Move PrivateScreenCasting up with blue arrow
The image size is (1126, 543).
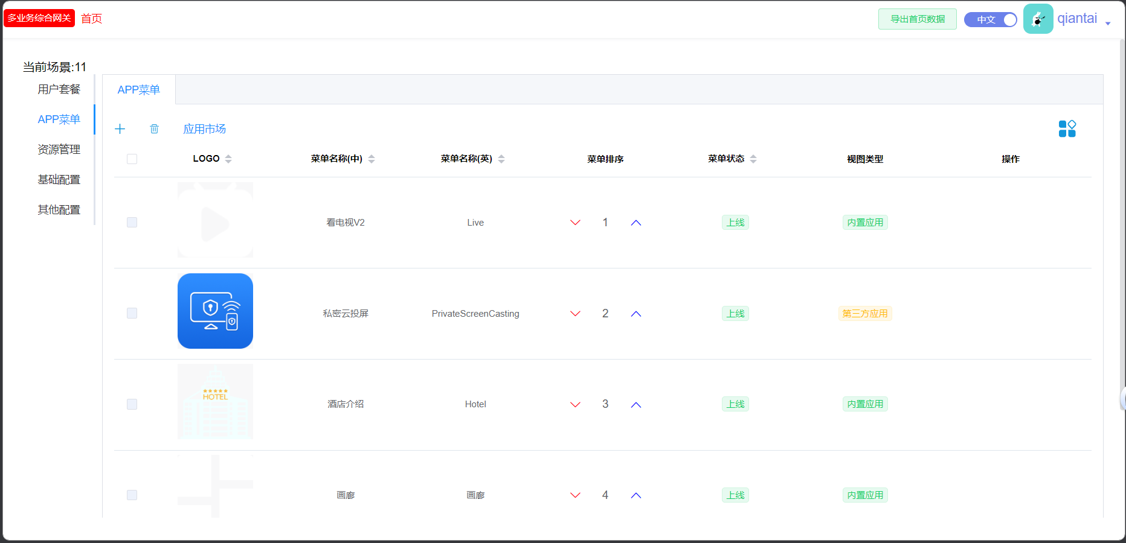pos(635,314)
